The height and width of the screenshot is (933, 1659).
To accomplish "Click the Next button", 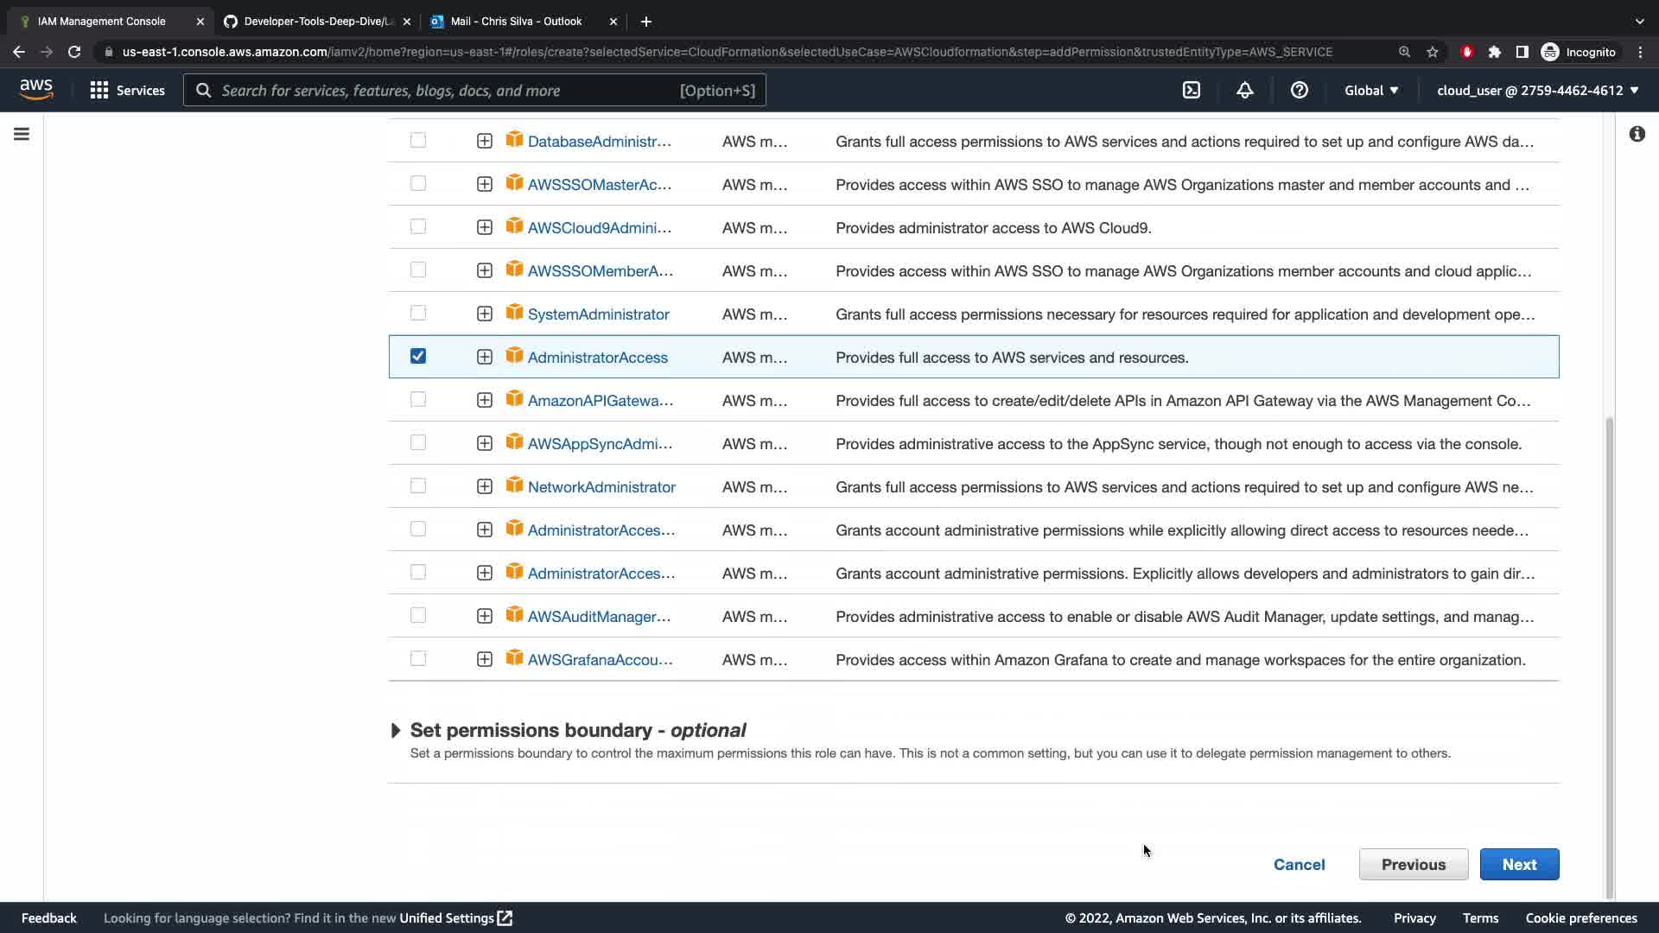I will (1519, 864).
